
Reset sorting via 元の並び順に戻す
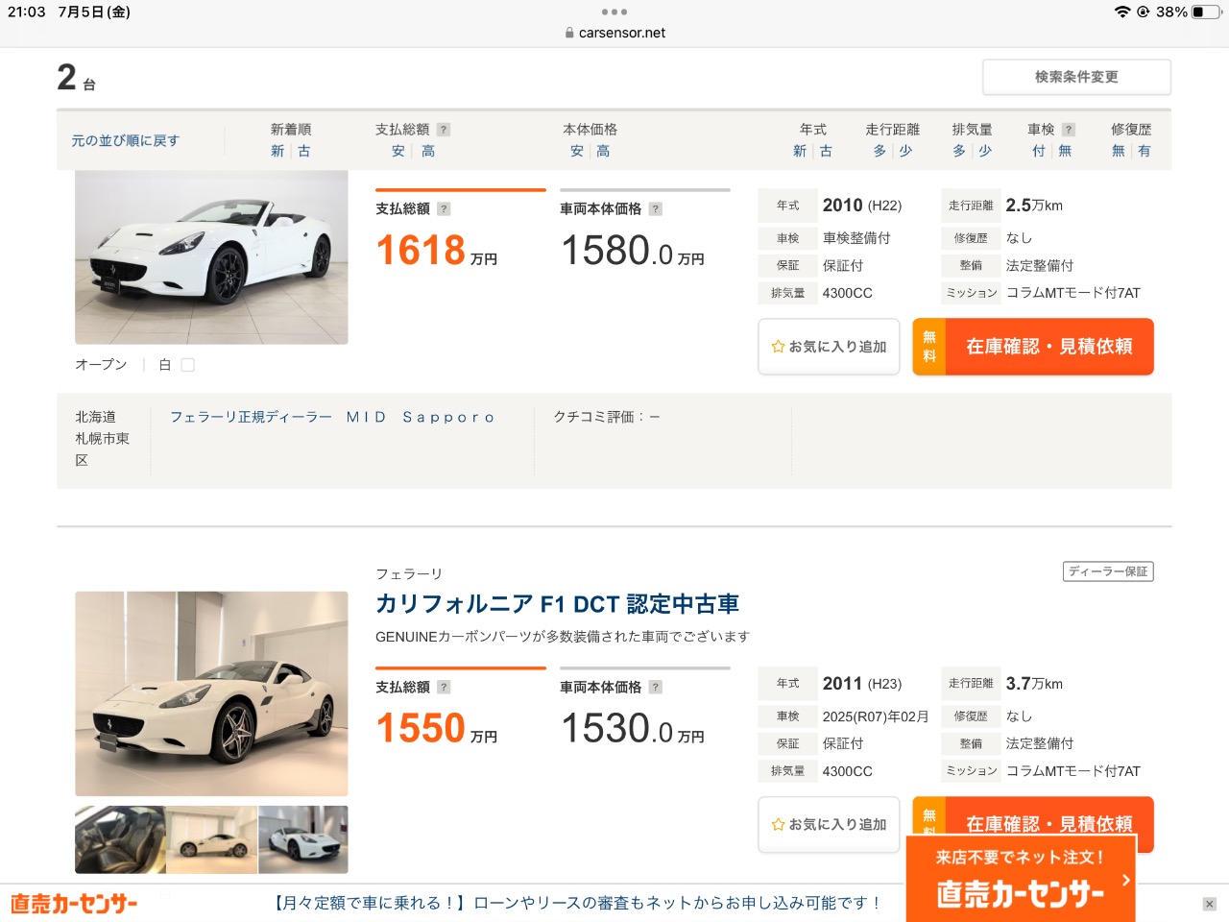pyautogui.click(x=125, y=140)
